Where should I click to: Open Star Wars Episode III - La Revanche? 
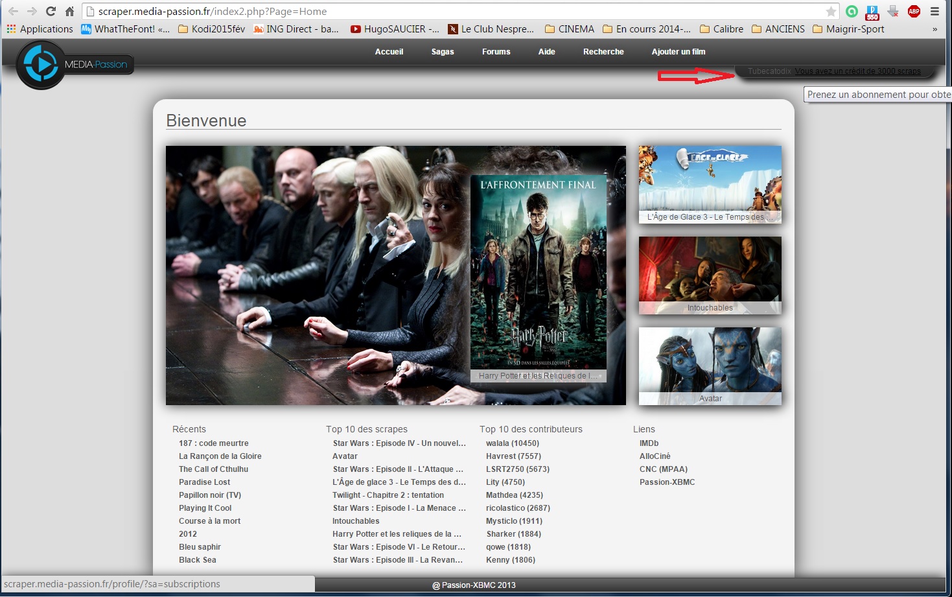398,560
